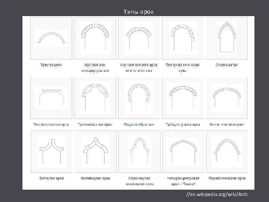Image resolution: width=269 pixels, height=202 pixels.
Task: Click the Вогнутая арка caption
Action: 52,178
